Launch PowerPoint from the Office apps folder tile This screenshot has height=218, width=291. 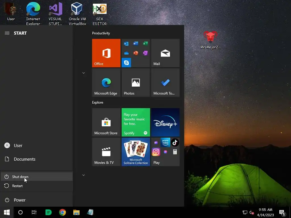pos(136,53)
